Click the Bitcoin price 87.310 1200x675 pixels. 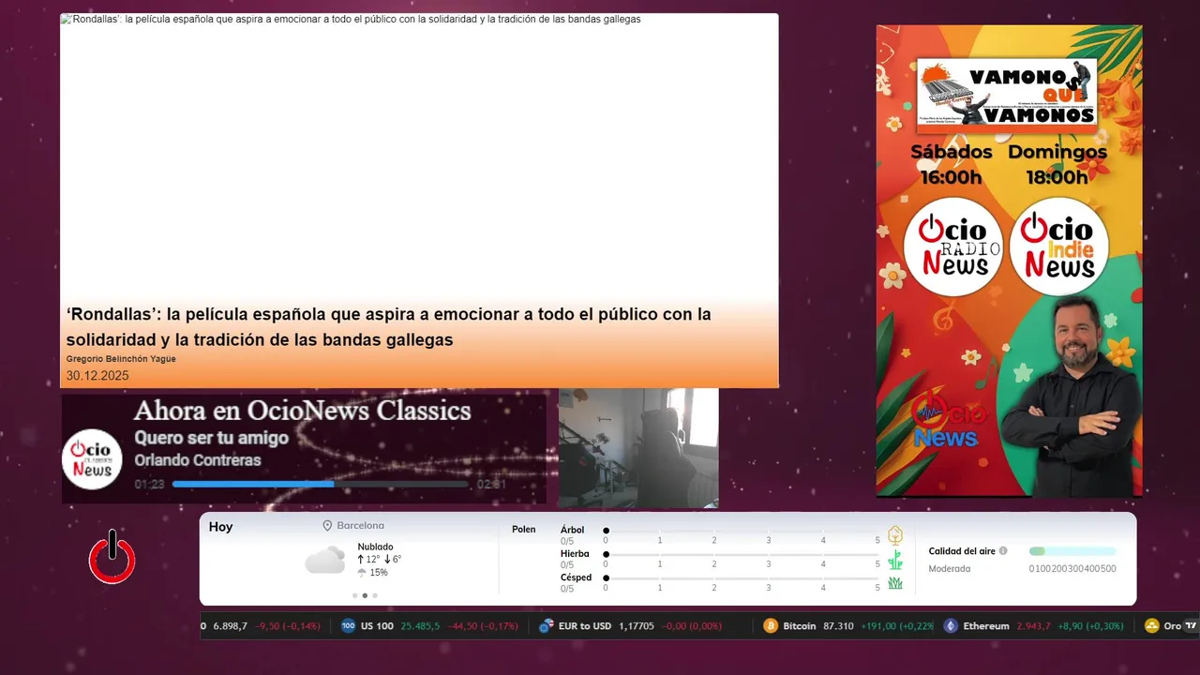[x=838, y=626]
